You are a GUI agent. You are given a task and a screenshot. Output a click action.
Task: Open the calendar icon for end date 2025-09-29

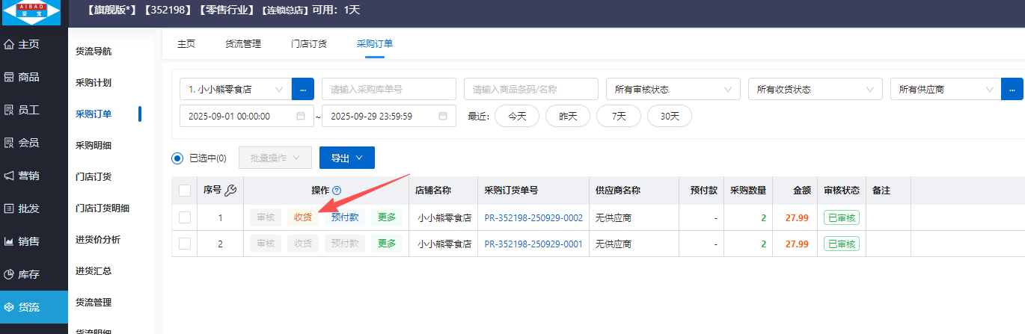click(443, 116)
